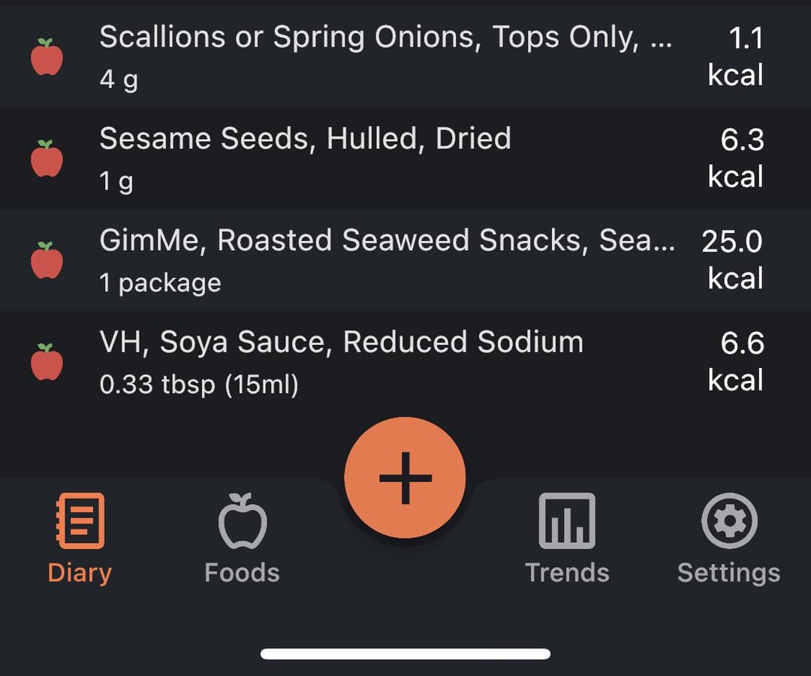Image resolution: width=811 pixels, height=676 pixels.
Task: Open the Scallions or Spring Onions entry
Action: point(385,38)
